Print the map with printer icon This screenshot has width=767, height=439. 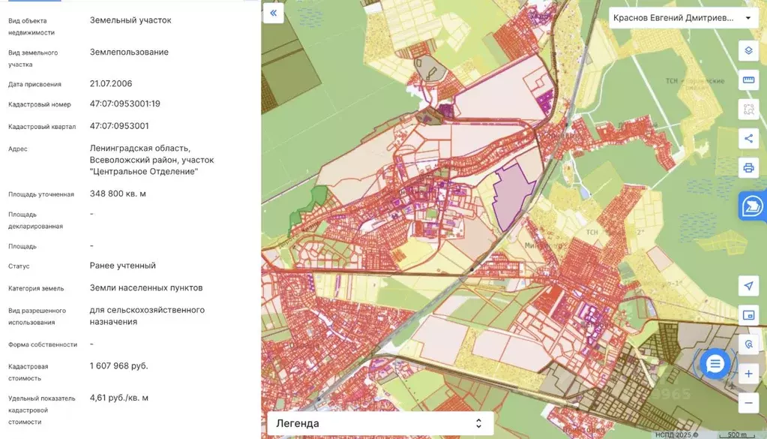point(748,168)
